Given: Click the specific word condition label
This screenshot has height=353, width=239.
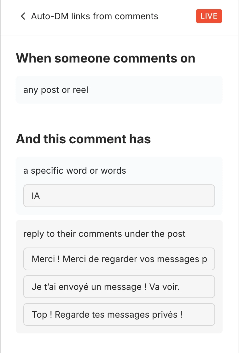Looking at the screenshot, I should (75, 171).
